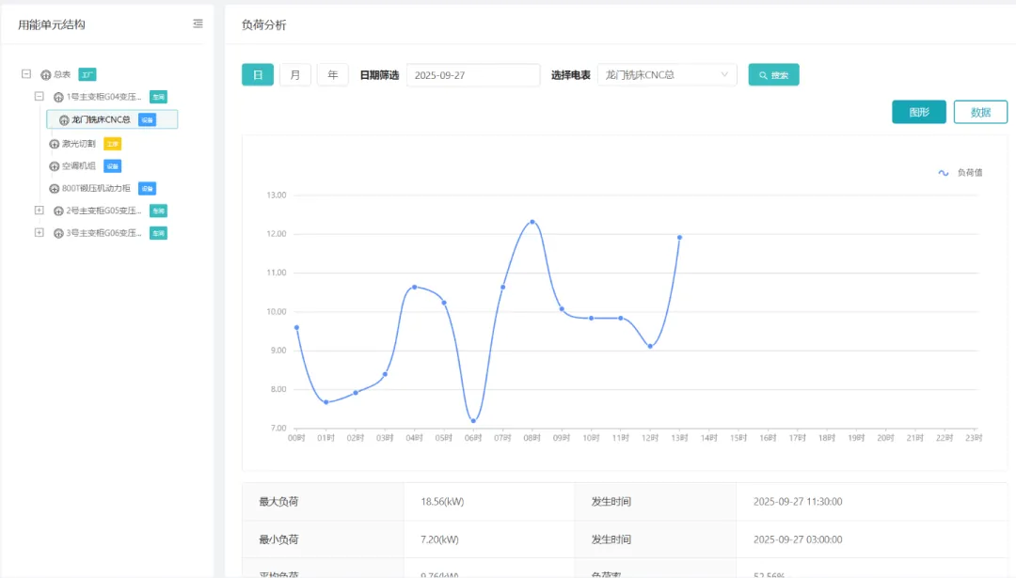
Task: Click the 最小负荷 label cell
Action: pos(323,539)
